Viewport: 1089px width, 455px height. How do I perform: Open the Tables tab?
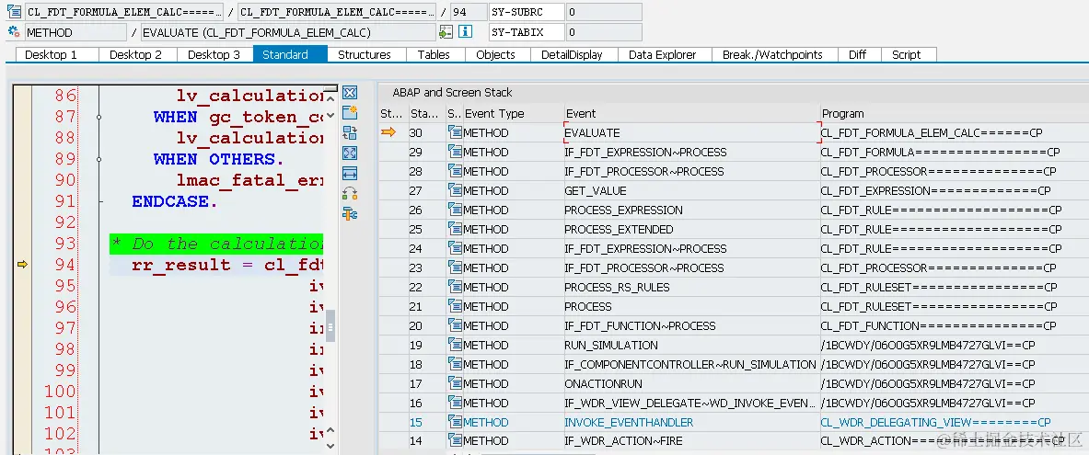tap(434, 55)
